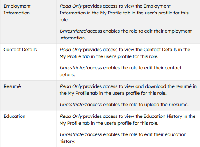This screenshot has width=200, height=147.
Task: Click 'Unrestricted' in the Resumé description
Action: [x=73, y=105]
